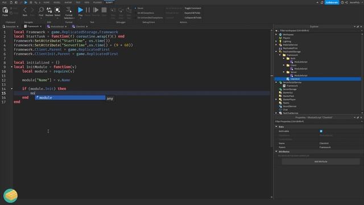Click the Select tool in Edit group

point(57,10)
